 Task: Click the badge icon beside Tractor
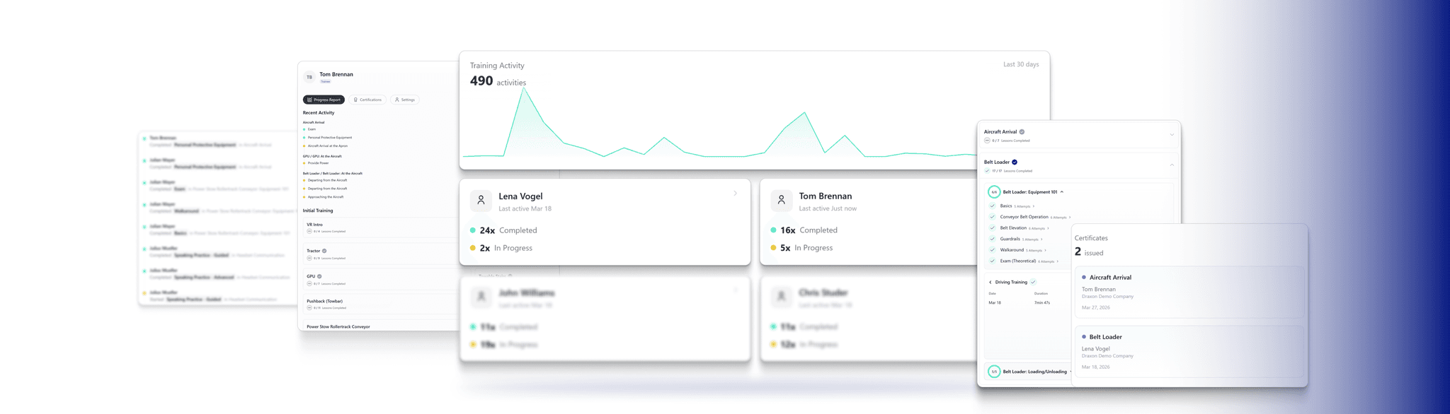coord(325,251)
